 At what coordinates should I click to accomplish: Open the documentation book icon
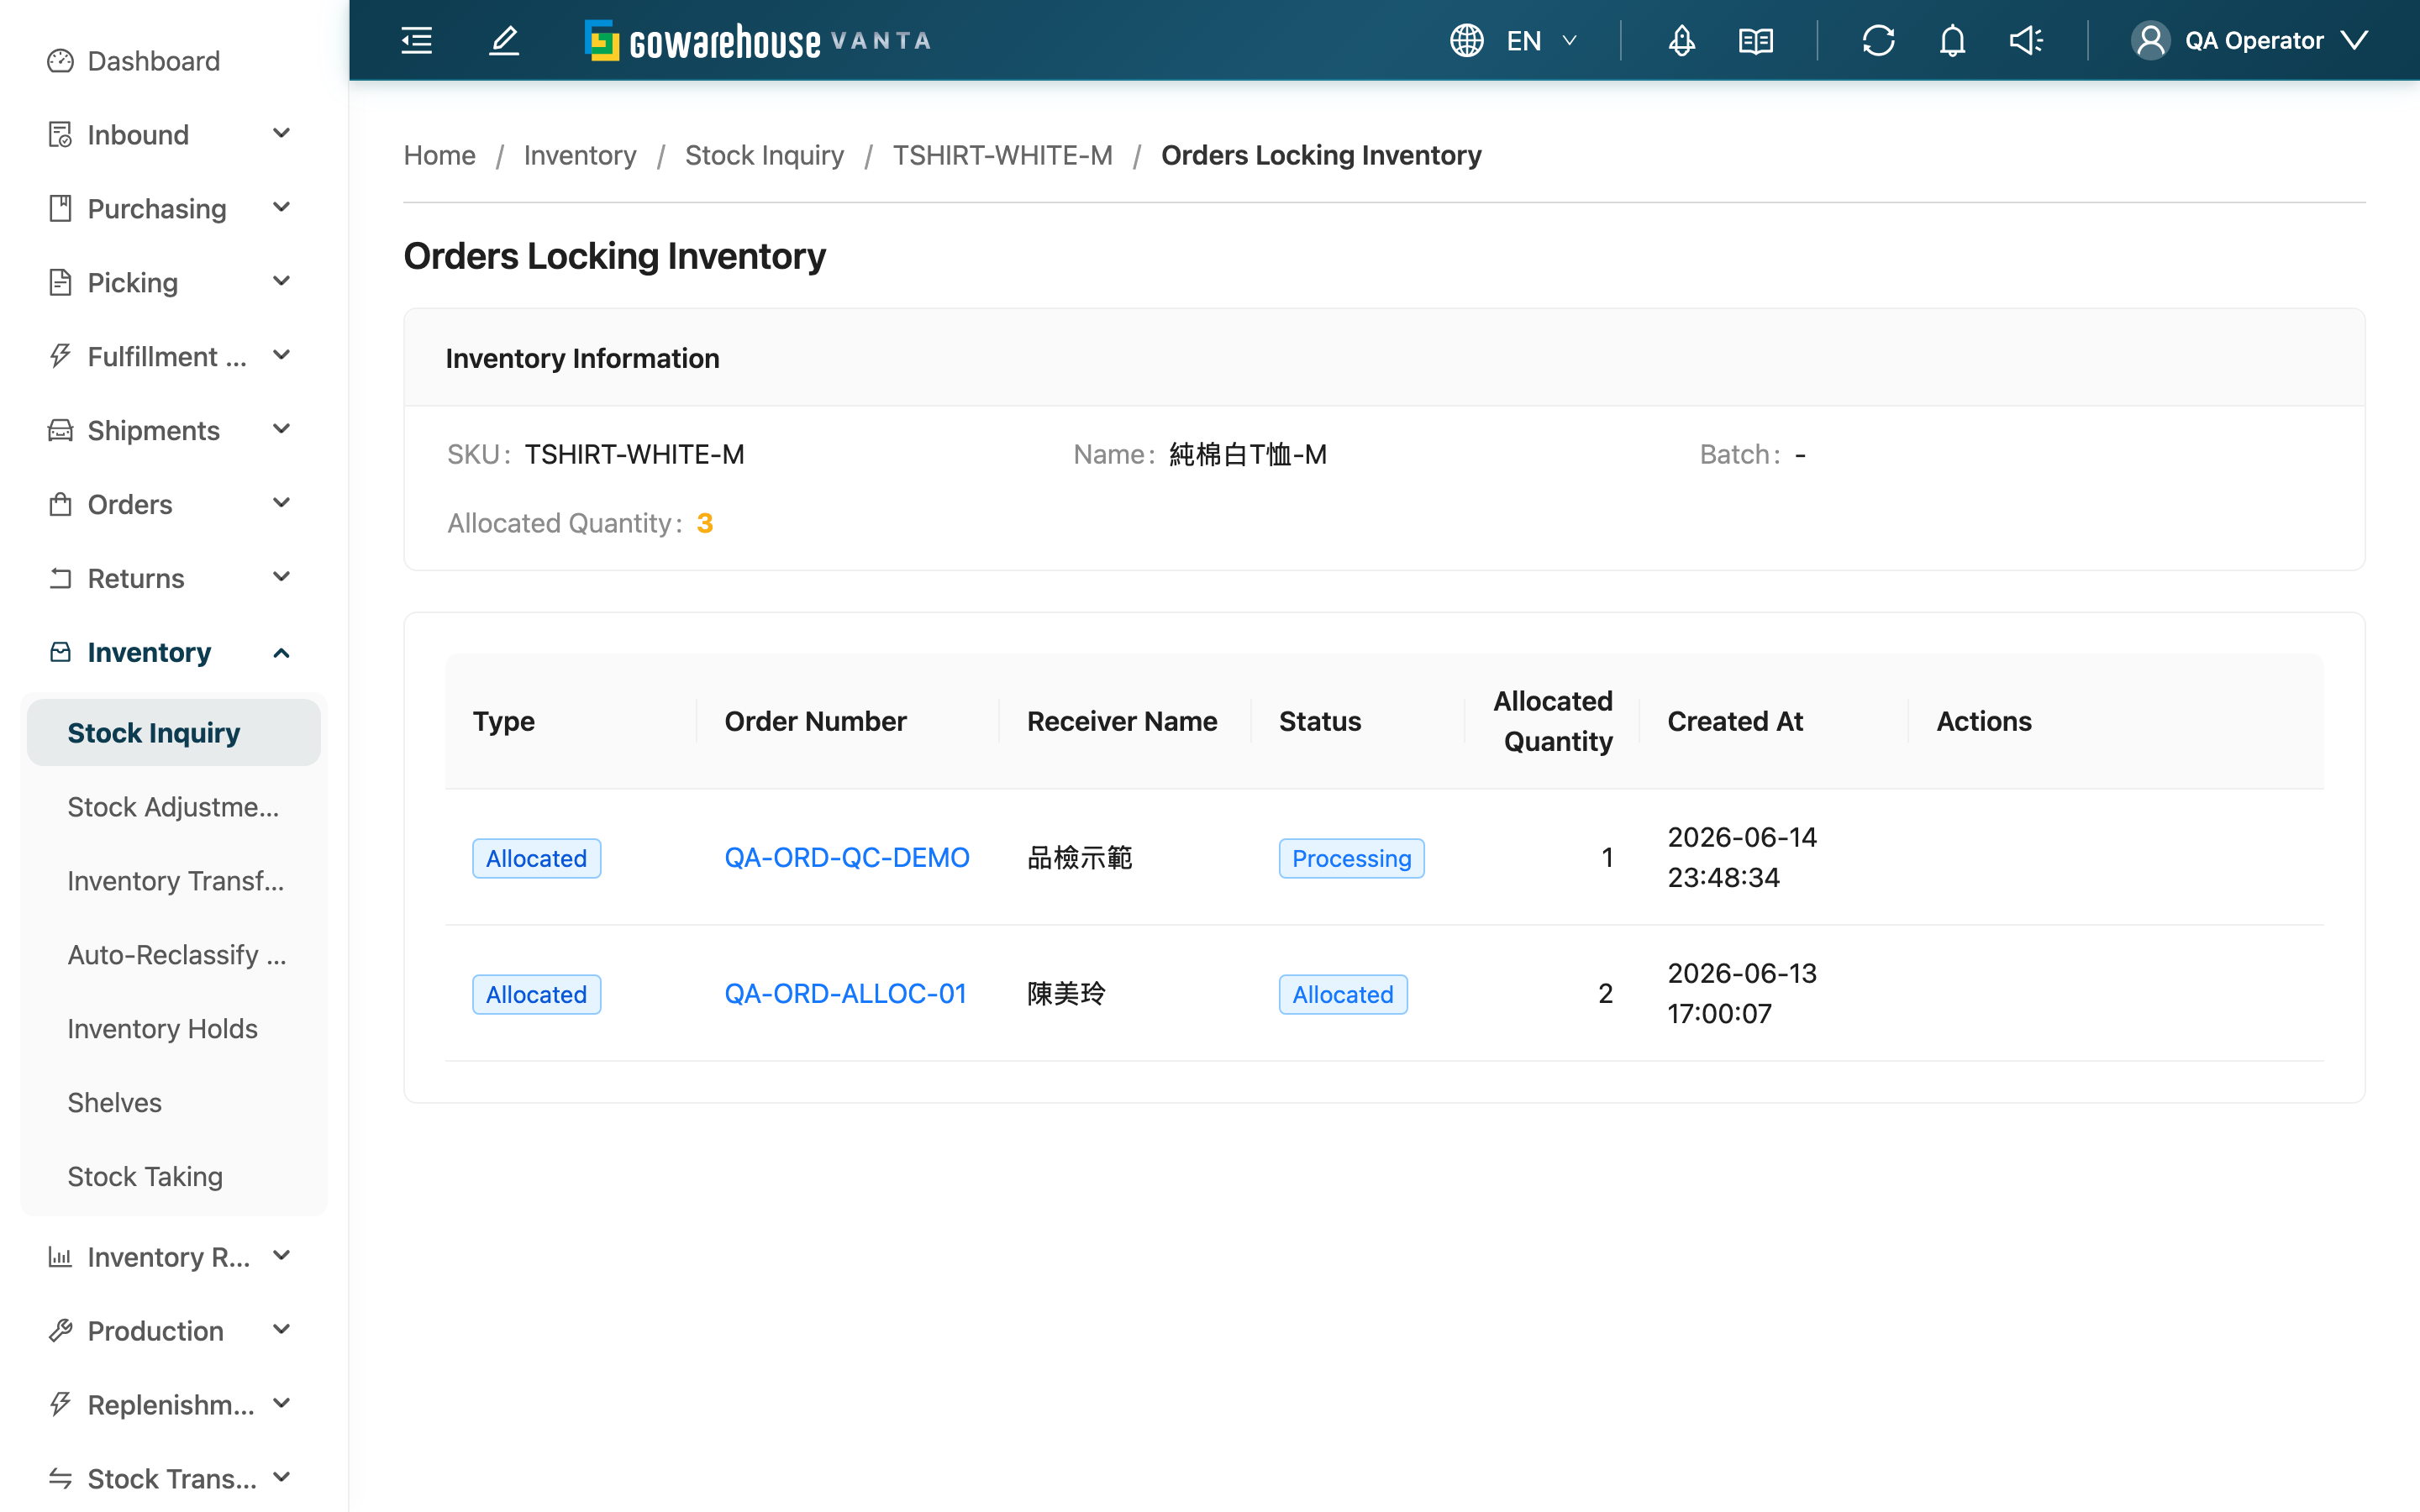coord(1755,40)
